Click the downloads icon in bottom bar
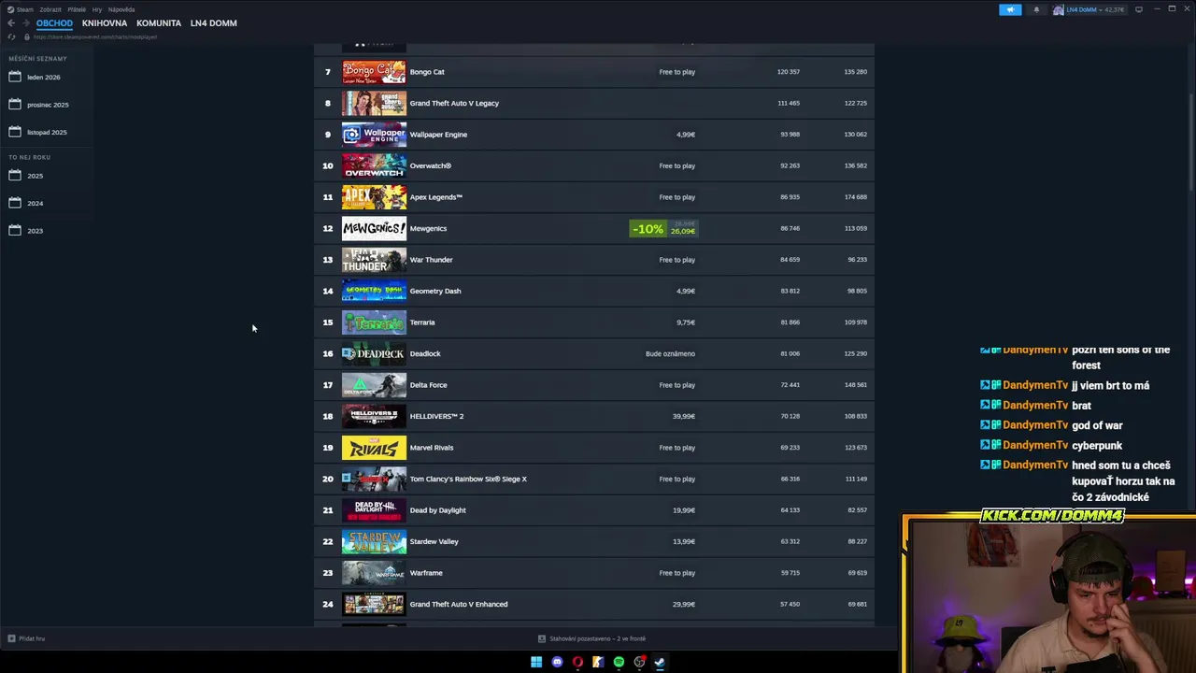 [542, 638]
